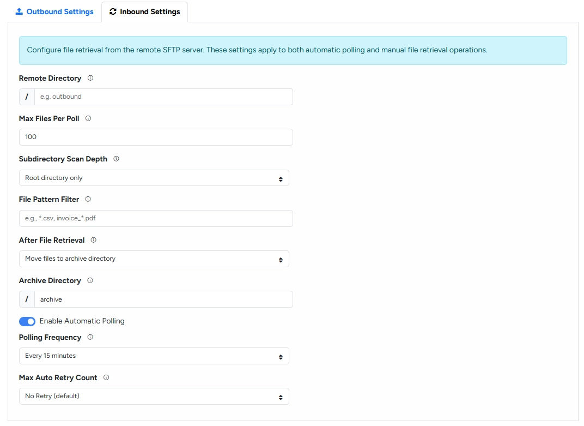Switch to the Outbound Settings tab
584x426 pixels.
pos(54,12)
